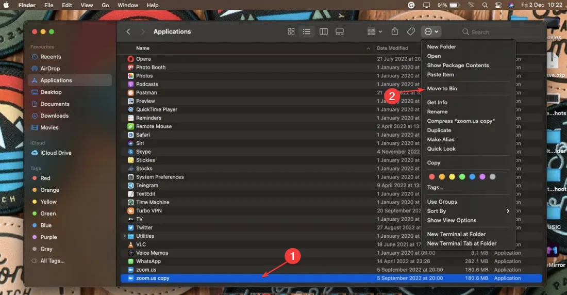Open the action (ellipsis) menu button

tap(431, 31)
